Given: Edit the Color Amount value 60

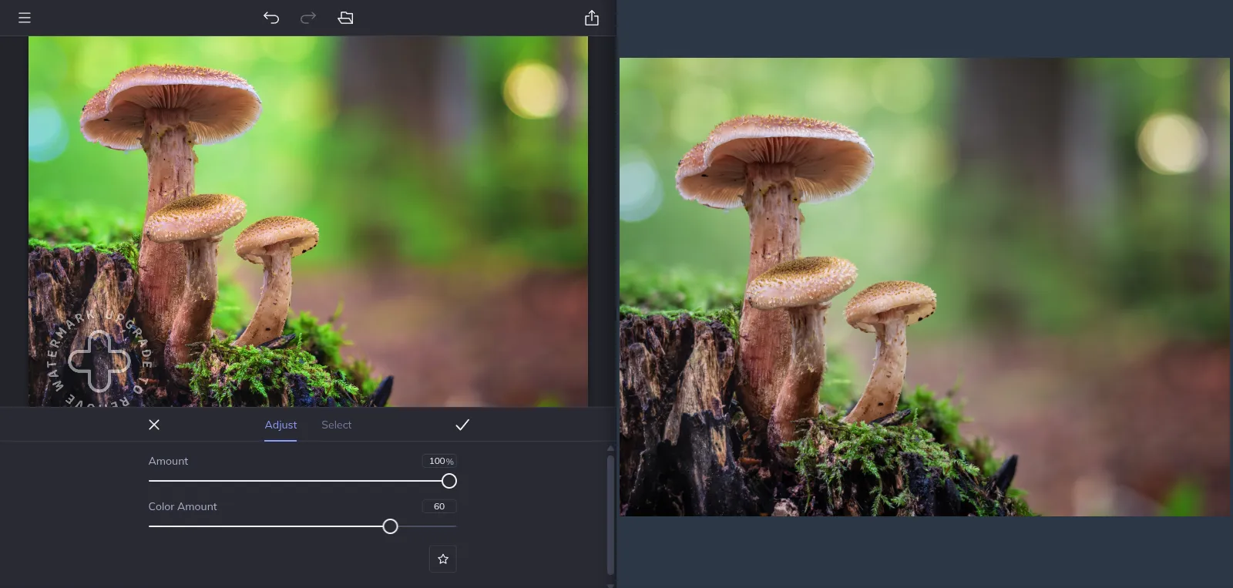Looking at the screenshot, I should [x=439, y=506].
